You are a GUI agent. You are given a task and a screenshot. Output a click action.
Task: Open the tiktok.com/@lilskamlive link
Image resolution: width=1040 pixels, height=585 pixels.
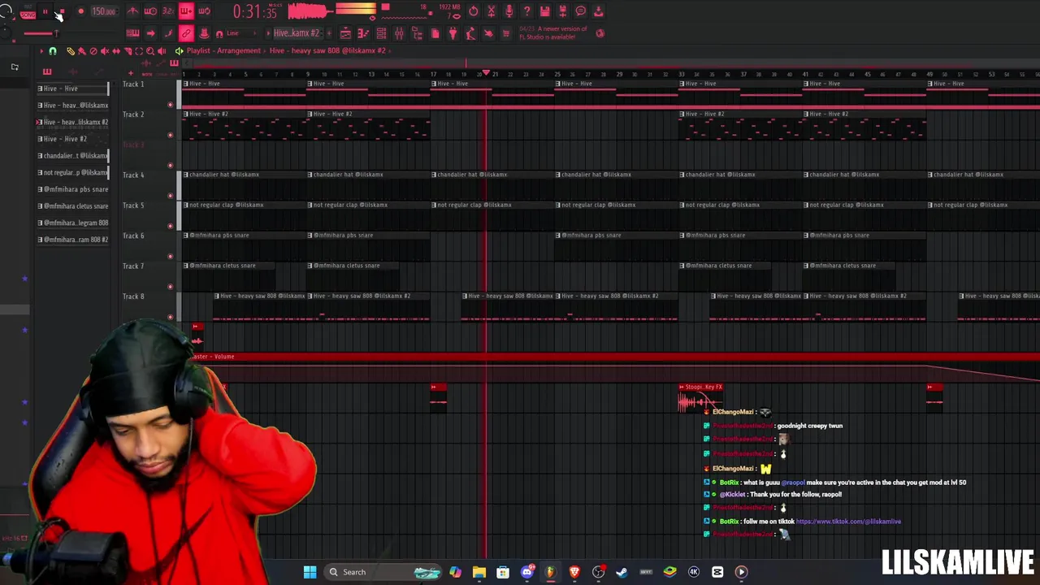(x=848, y=522)
